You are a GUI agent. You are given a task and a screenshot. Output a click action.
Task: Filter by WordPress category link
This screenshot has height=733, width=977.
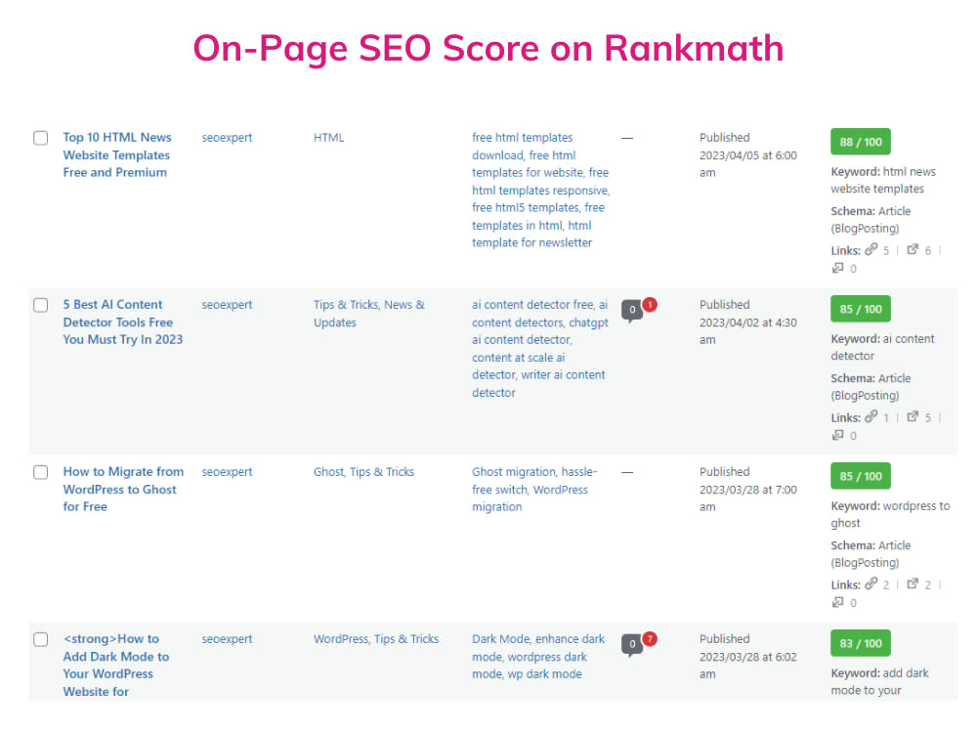[341, 639]
